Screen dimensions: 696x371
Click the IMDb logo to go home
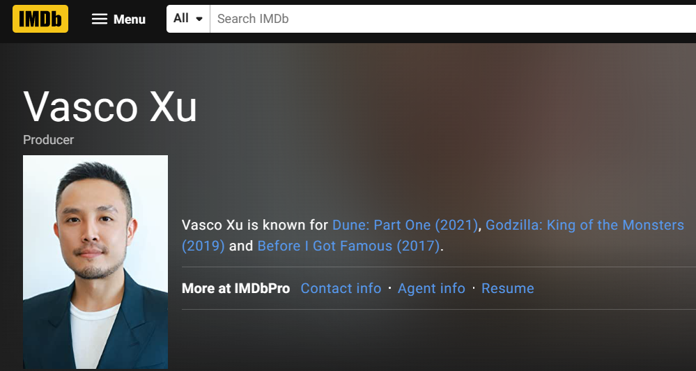(40, 19)
